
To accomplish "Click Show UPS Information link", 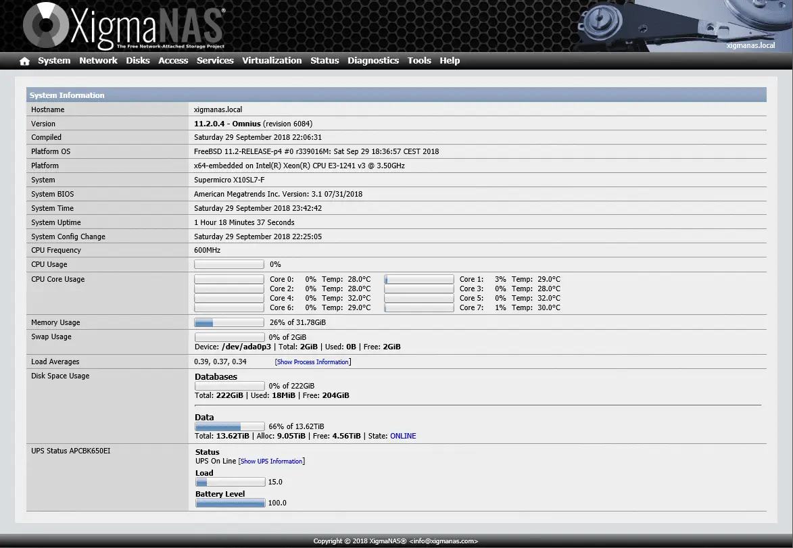I will (272, 461).
